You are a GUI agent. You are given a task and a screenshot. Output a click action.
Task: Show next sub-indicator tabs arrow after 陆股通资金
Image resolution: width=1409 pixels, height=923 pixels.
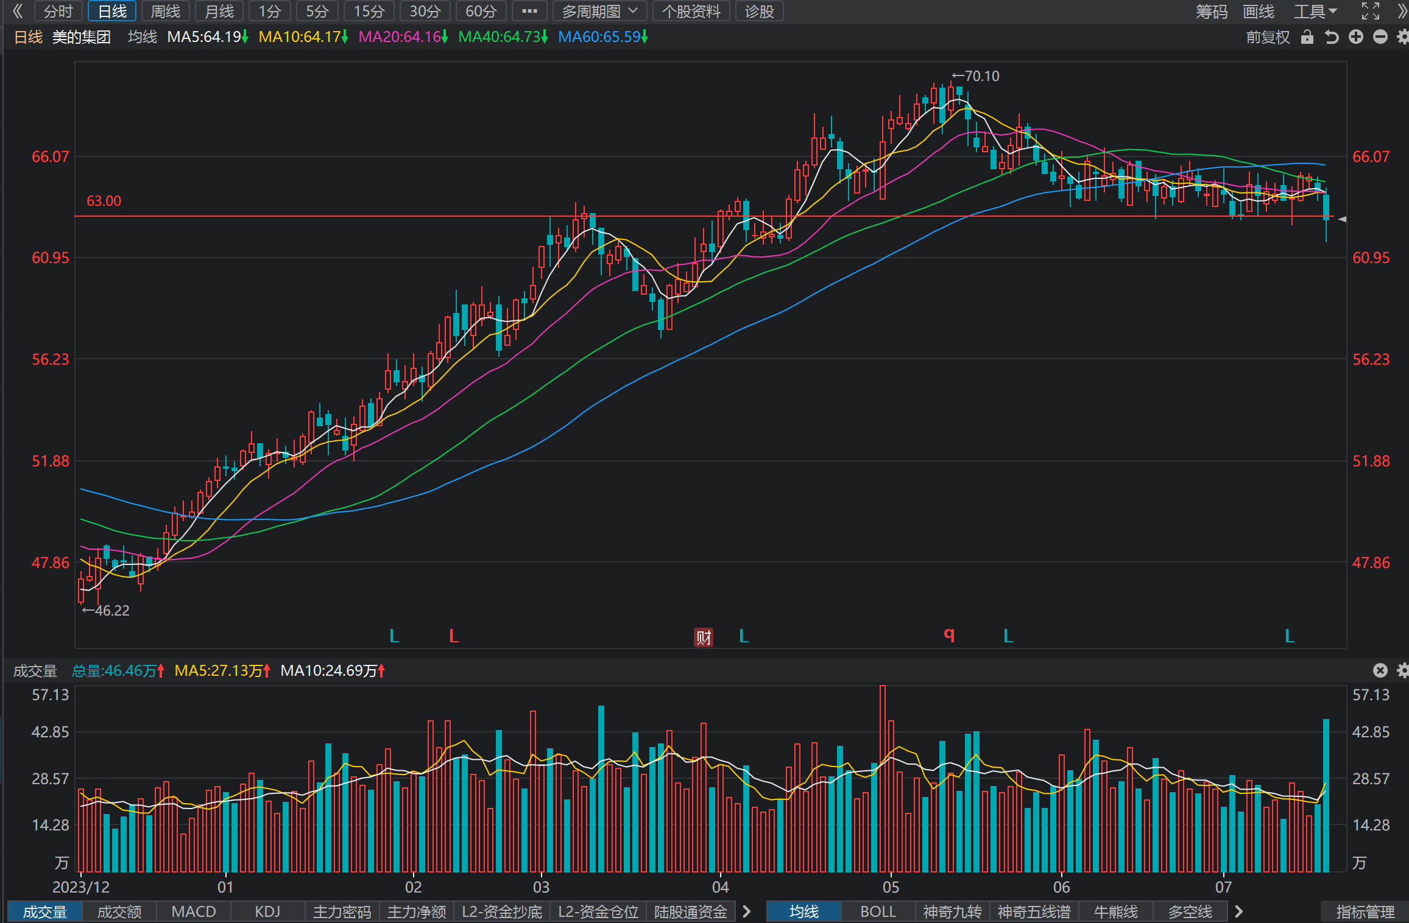coord(746,911)
